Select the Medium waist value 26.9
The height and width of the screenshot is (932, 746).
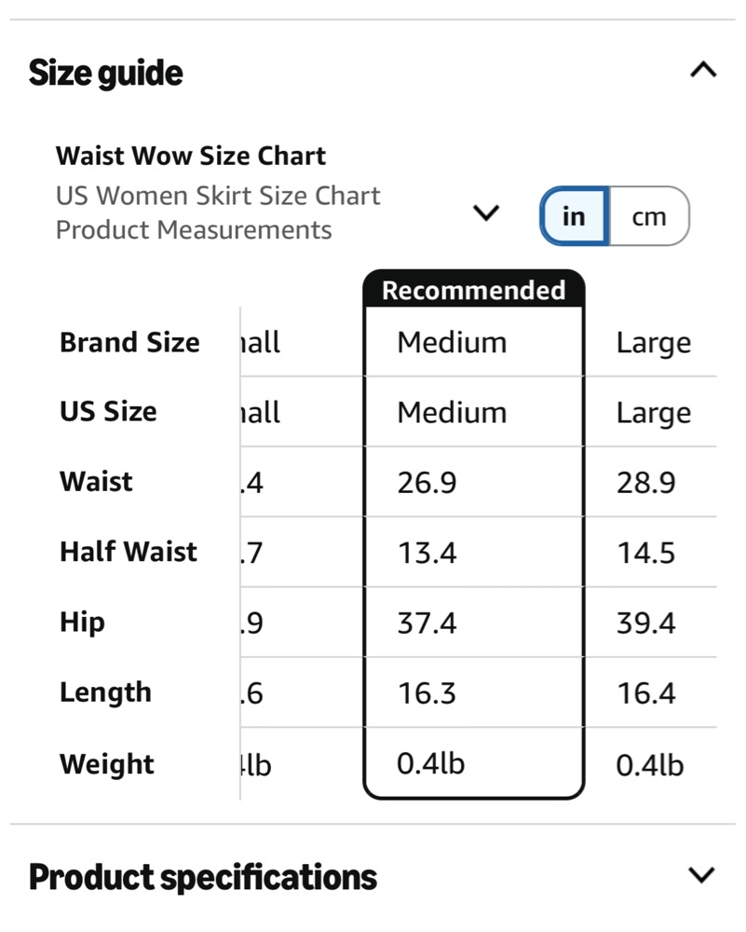click(x=427, y=482)
